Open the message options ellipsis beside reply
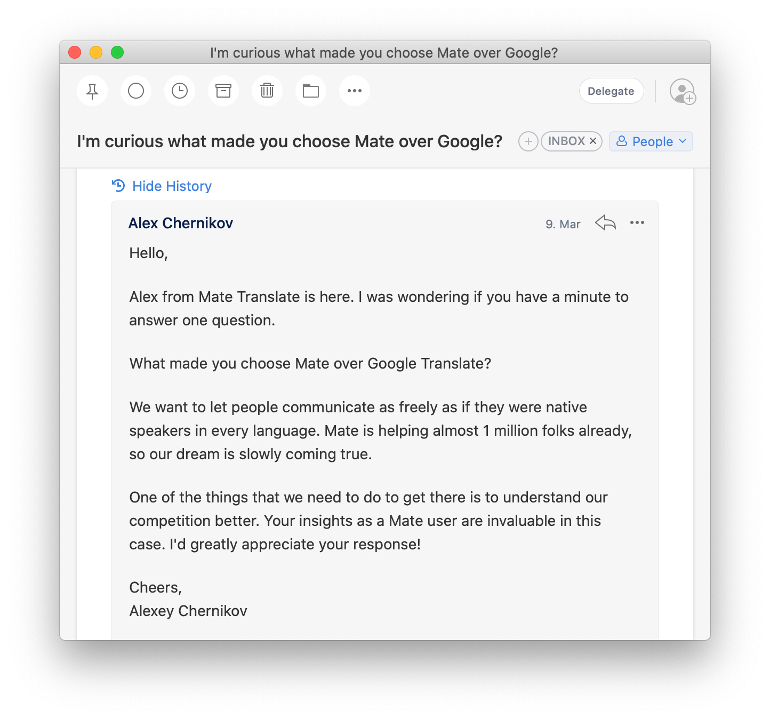770x719 pixels. tap(637, 222)
